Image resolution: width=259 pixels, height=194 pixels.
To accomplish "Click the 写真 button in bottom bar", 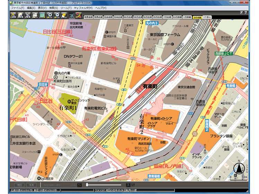I will pos(32,185).
